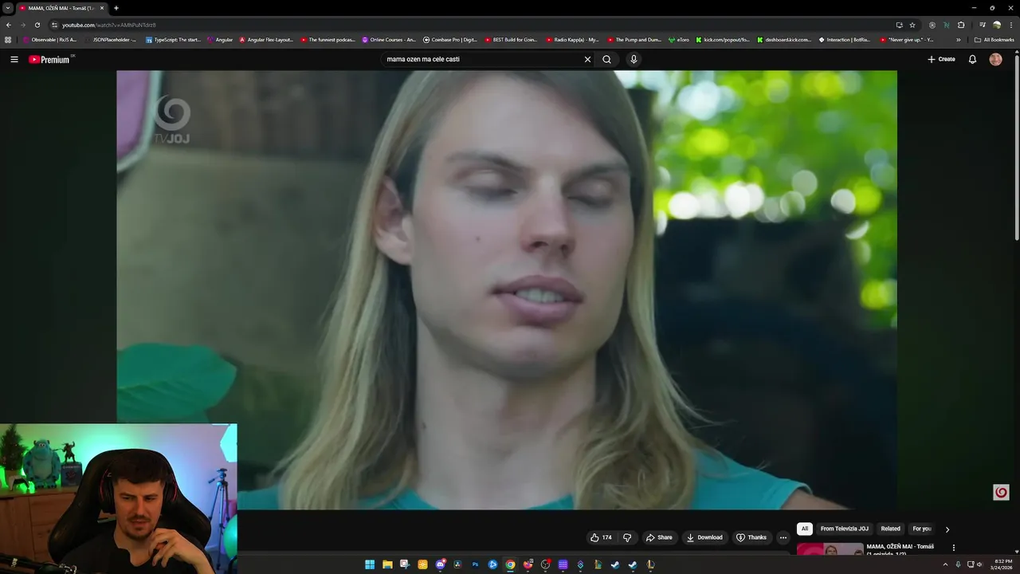1020x574 pixels.
Task: Click suggested video thumbnail in sidebar
Action: 830,548
